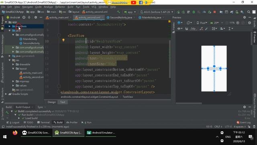Open the Build menu
Screen dimensions: 257x145
click(71, 7)
